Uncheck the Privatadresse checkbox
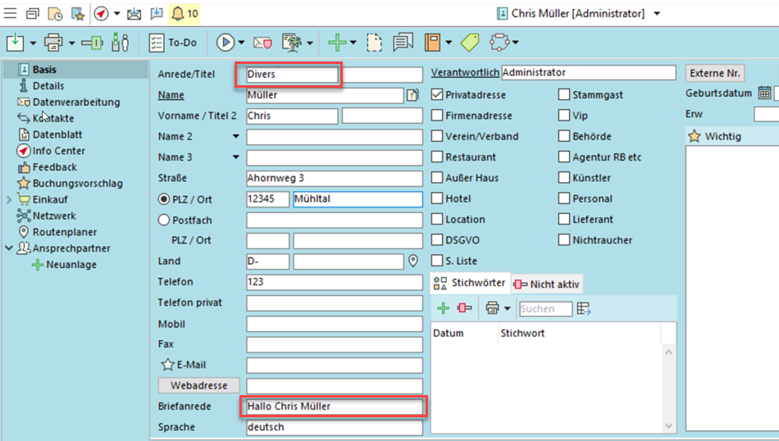The width and height of the screenshot is (779, 441). (x=438, y=95)
